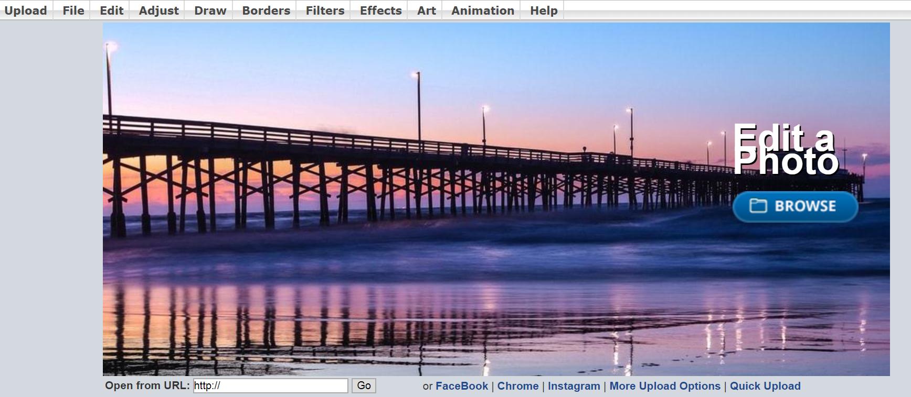Screen dimensions: 911x397
Task: Click the folder icon on the Browse button
Action: 758,206
